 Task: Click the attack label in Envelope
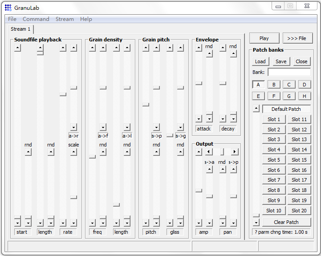(204, 129)
